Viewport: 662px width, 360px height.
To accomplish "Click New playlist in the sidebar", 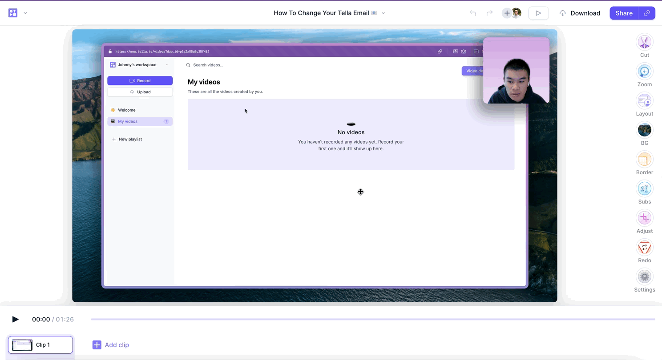I will click(x=127, y=139).
